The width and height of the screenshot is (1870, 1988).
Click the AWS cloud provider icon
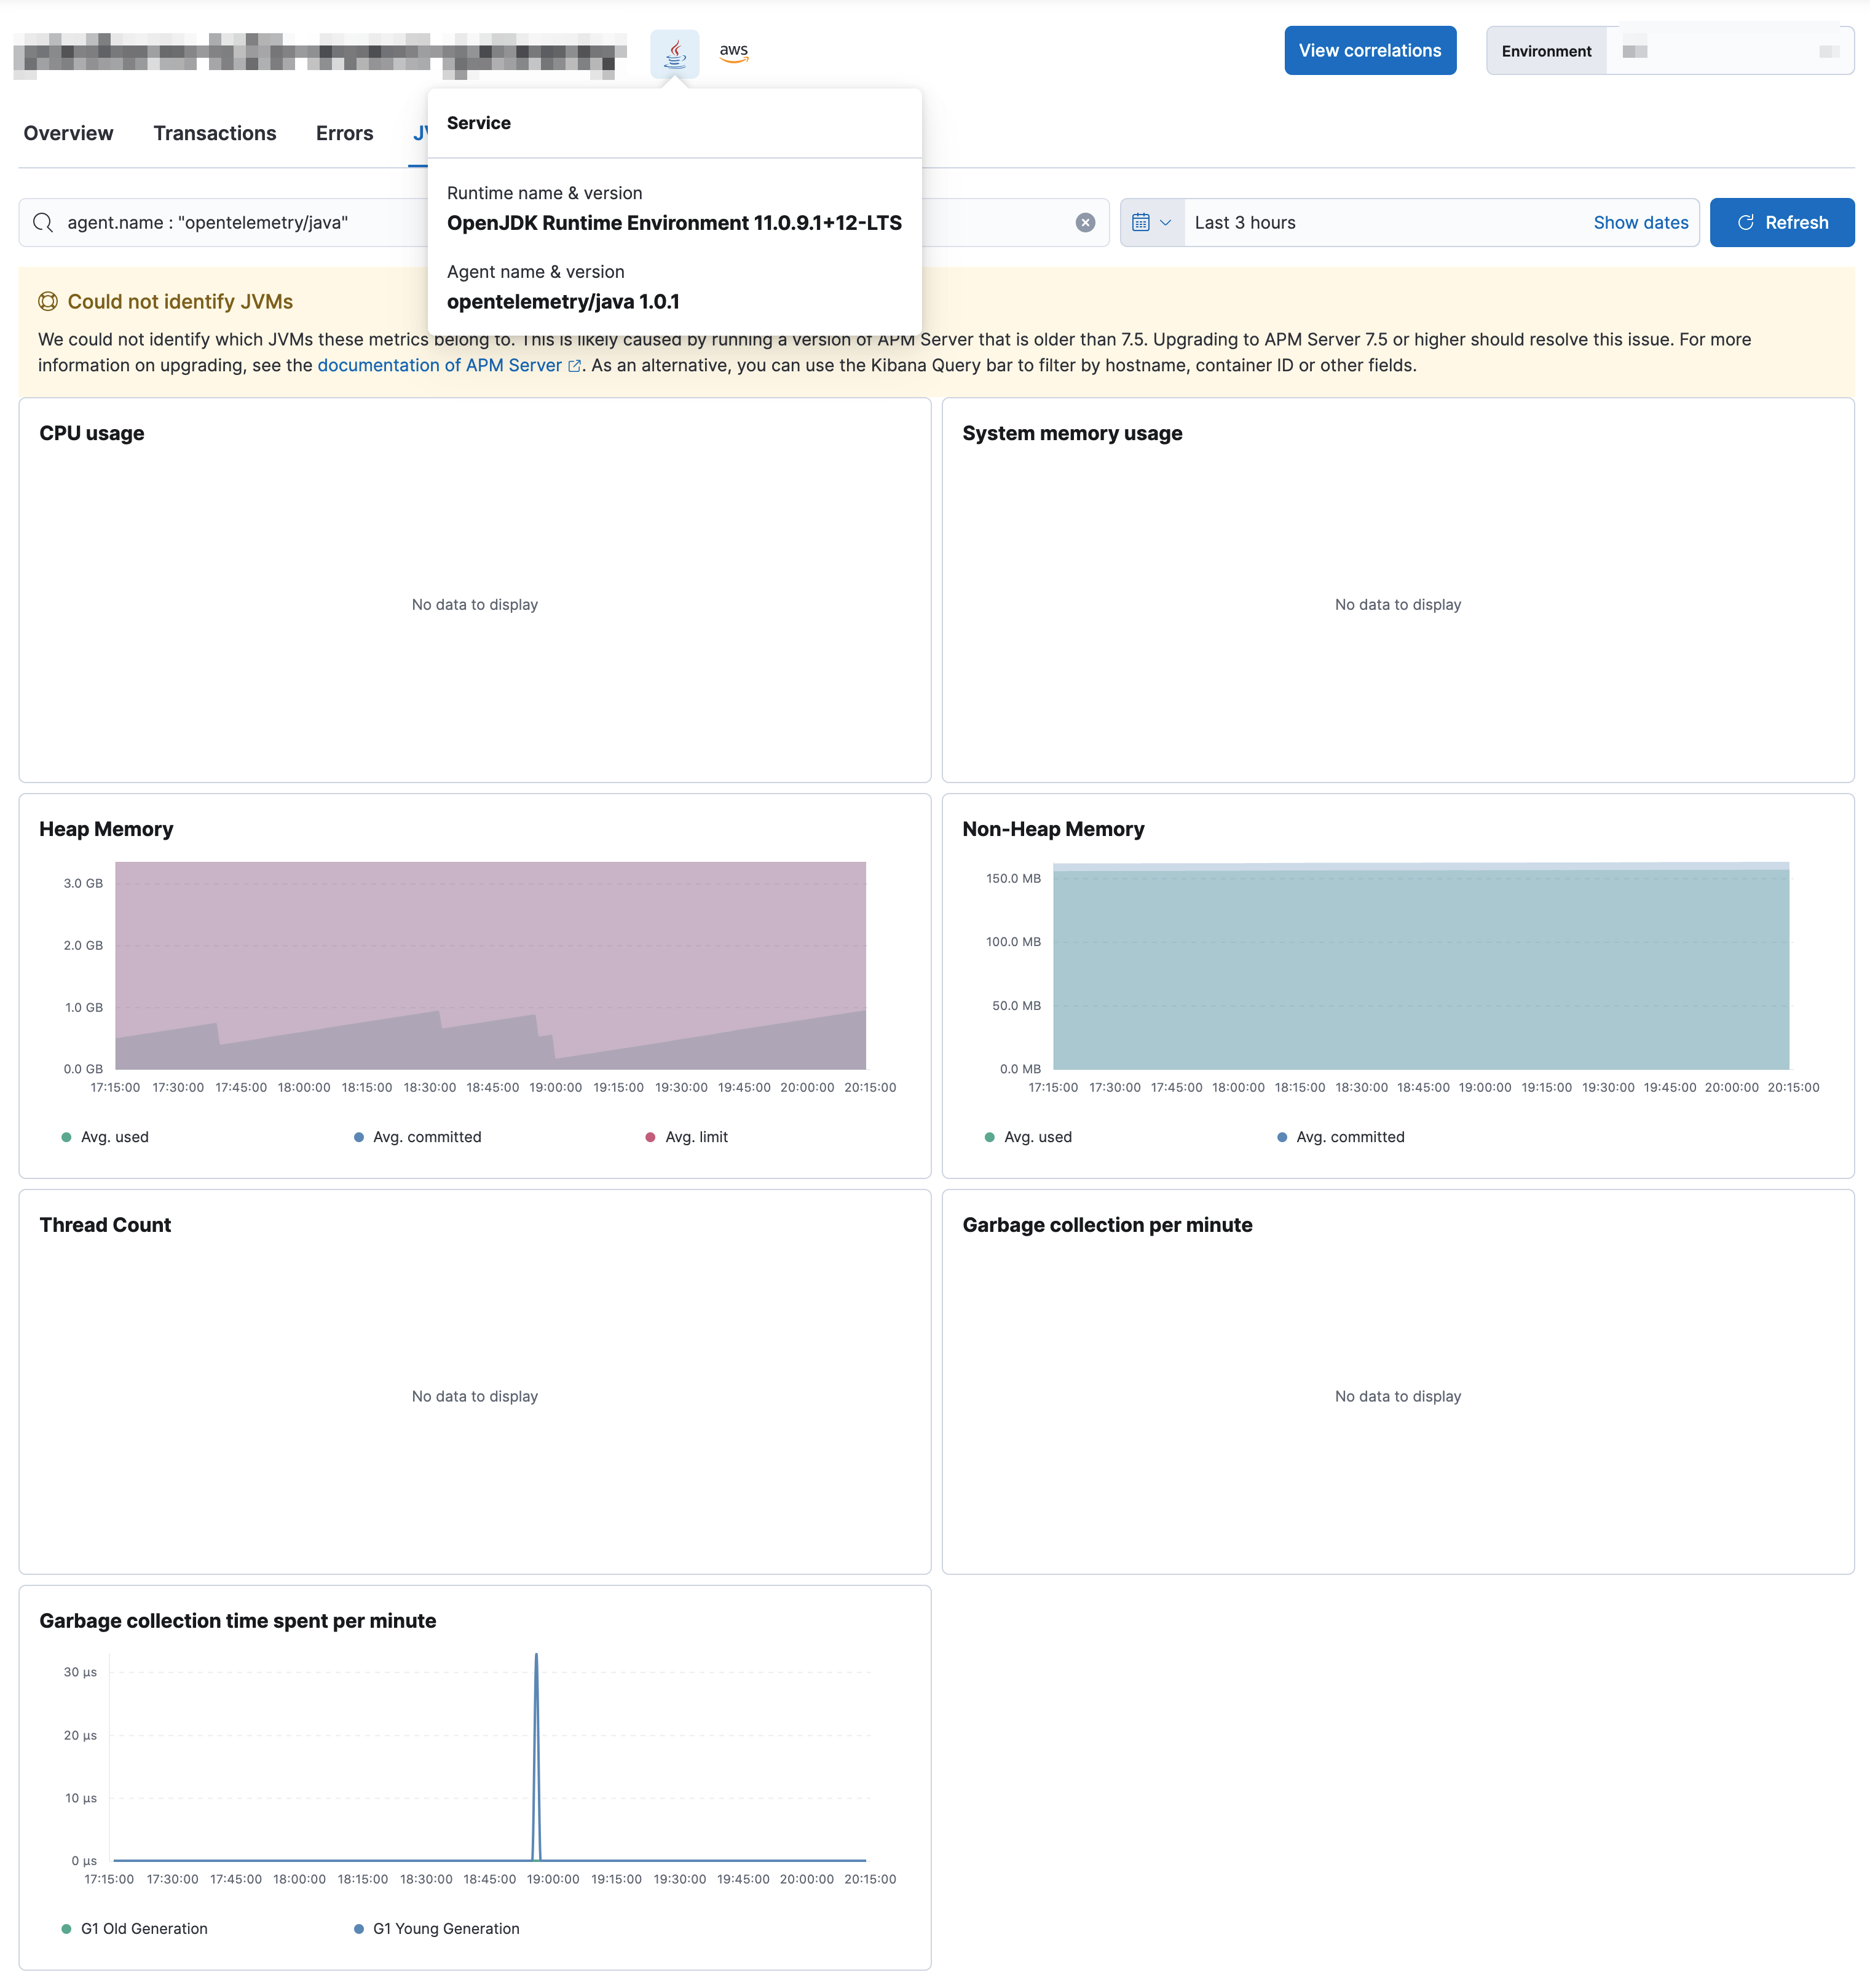coord(733,52)
